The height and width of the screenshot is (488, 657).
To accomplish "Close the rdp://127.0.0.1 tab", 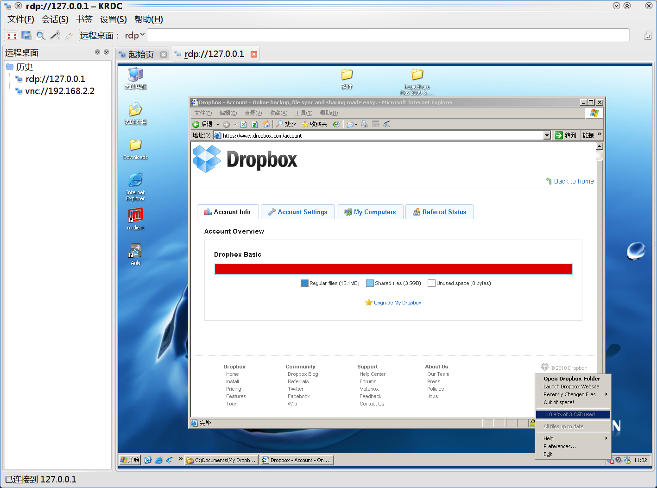I will click(x=254, y=54).
